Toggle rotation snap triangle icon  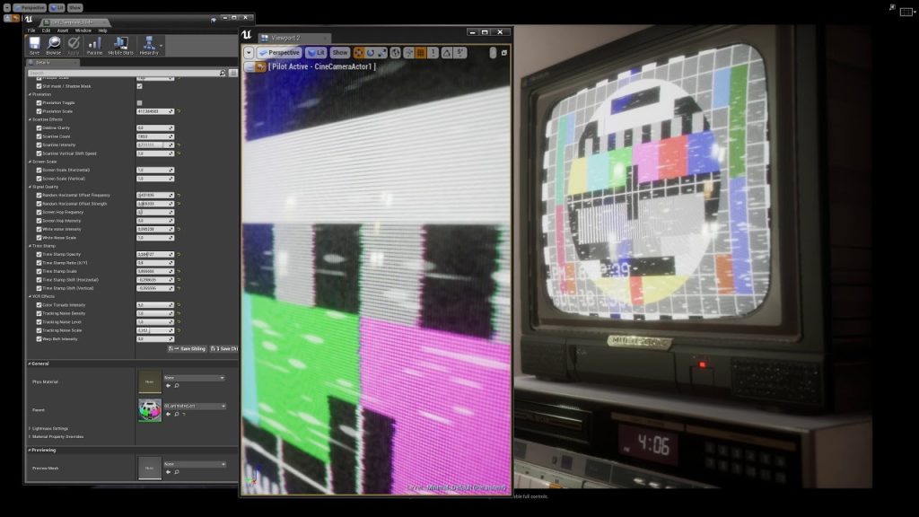[447, 53]
